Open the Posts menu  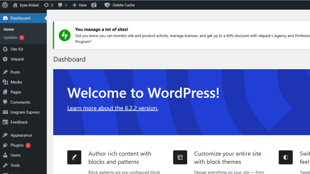click(15, 72)
